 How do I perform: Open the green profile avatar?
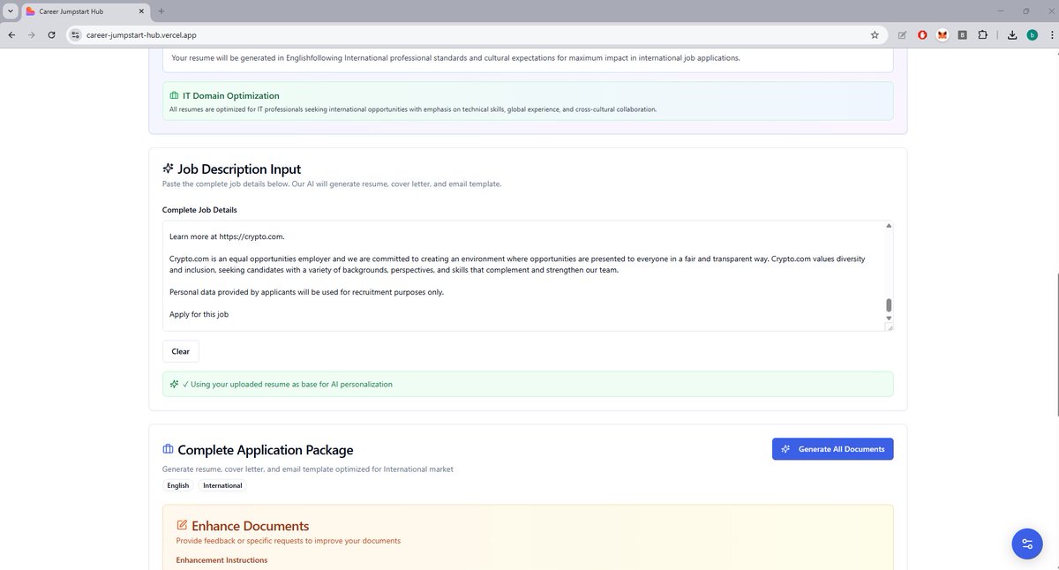[x=1032, y=35]
